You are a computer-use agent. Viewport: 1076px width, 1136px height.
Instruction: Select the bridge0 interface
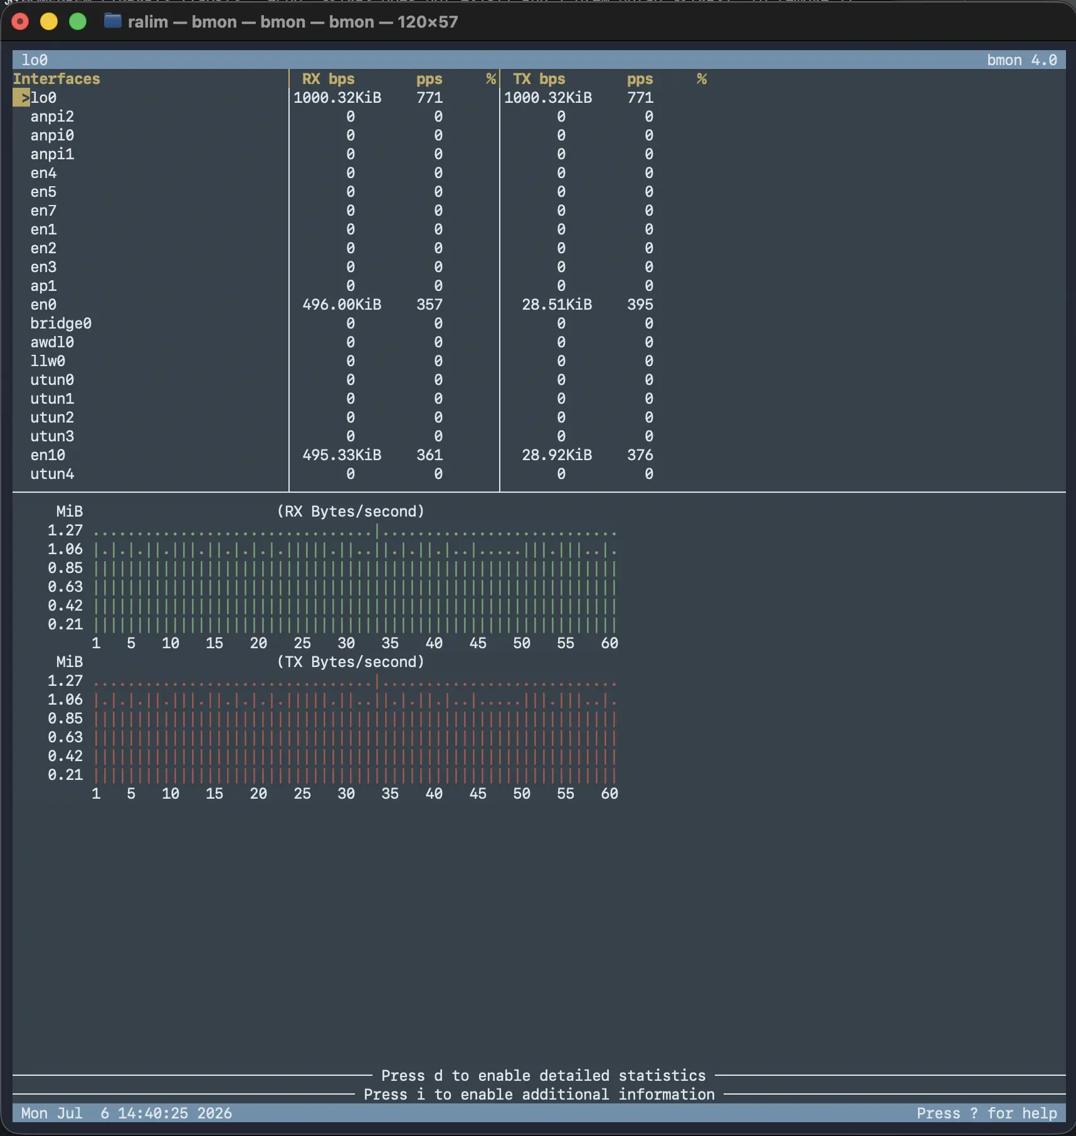click(61, 323)
